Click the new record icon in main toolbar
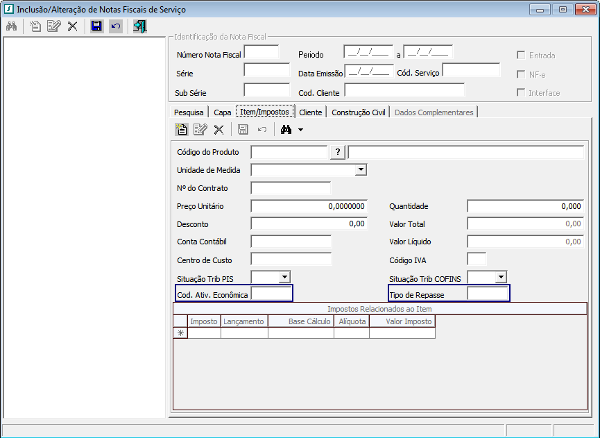The height and width of the screenshot is (438, 600). 35,26
